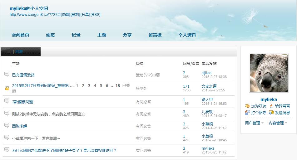Click the 打个招呼 greeting icon
Screen dimensions: 297x160
(247, 113)
